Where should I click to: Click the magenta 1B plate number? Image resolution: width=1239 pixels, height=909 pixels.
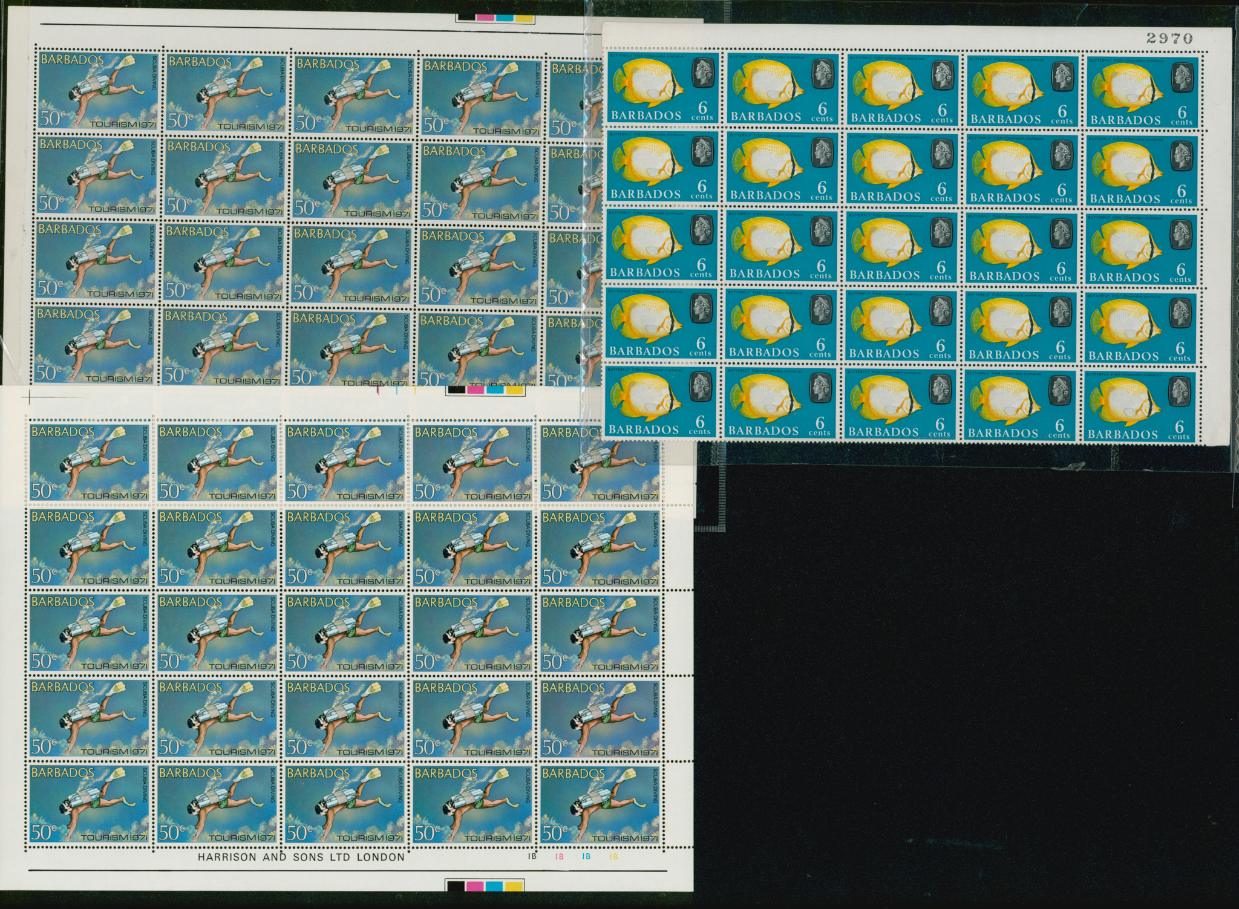tap(560, 857)
